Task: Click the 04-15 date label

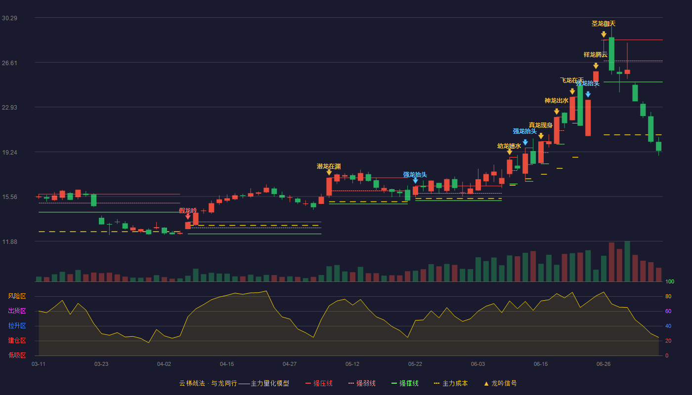Action: (227, 364)
